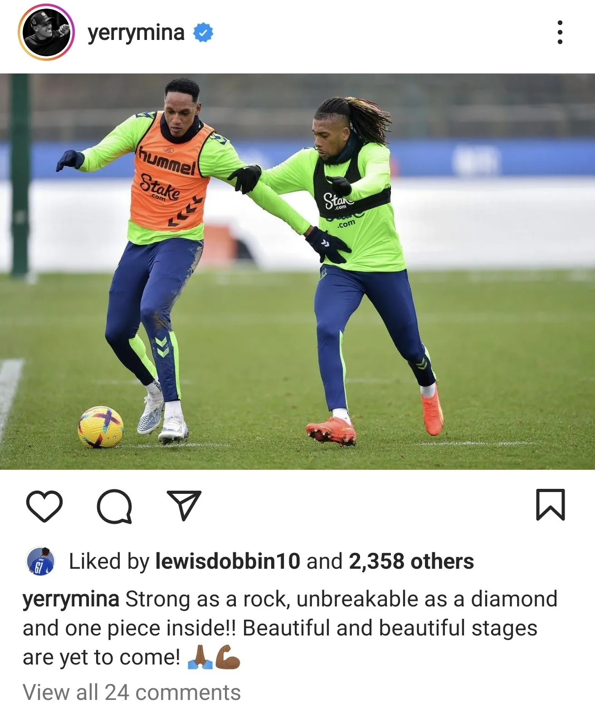Viewport: 595px width, 714px height.
Task: Like the post with the heart icon
Action: [44, 506]
